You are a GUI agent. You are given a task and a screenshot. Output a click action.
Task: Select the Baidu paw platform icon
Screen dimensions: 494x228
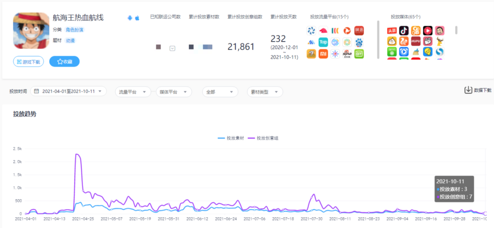click(359, 42)
